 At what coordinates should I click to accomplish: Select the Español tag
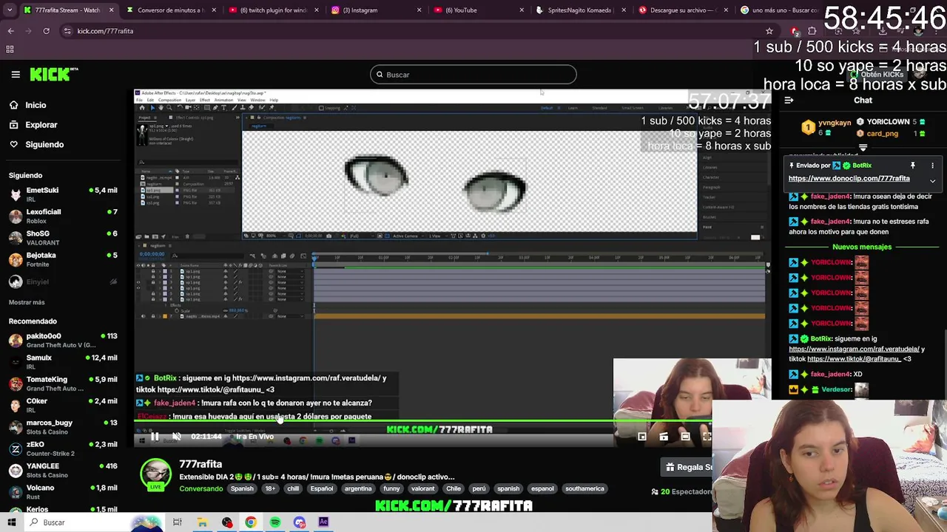point(322,488)
